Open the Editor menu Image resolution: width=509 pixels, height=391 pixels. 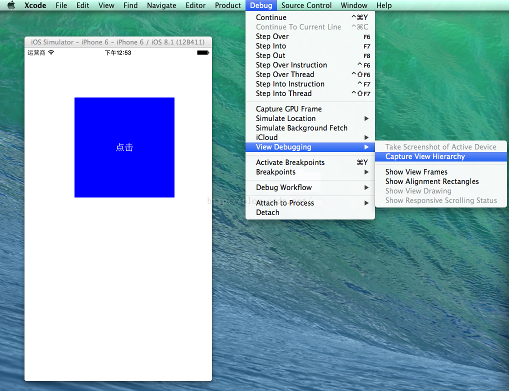(195, 5)
